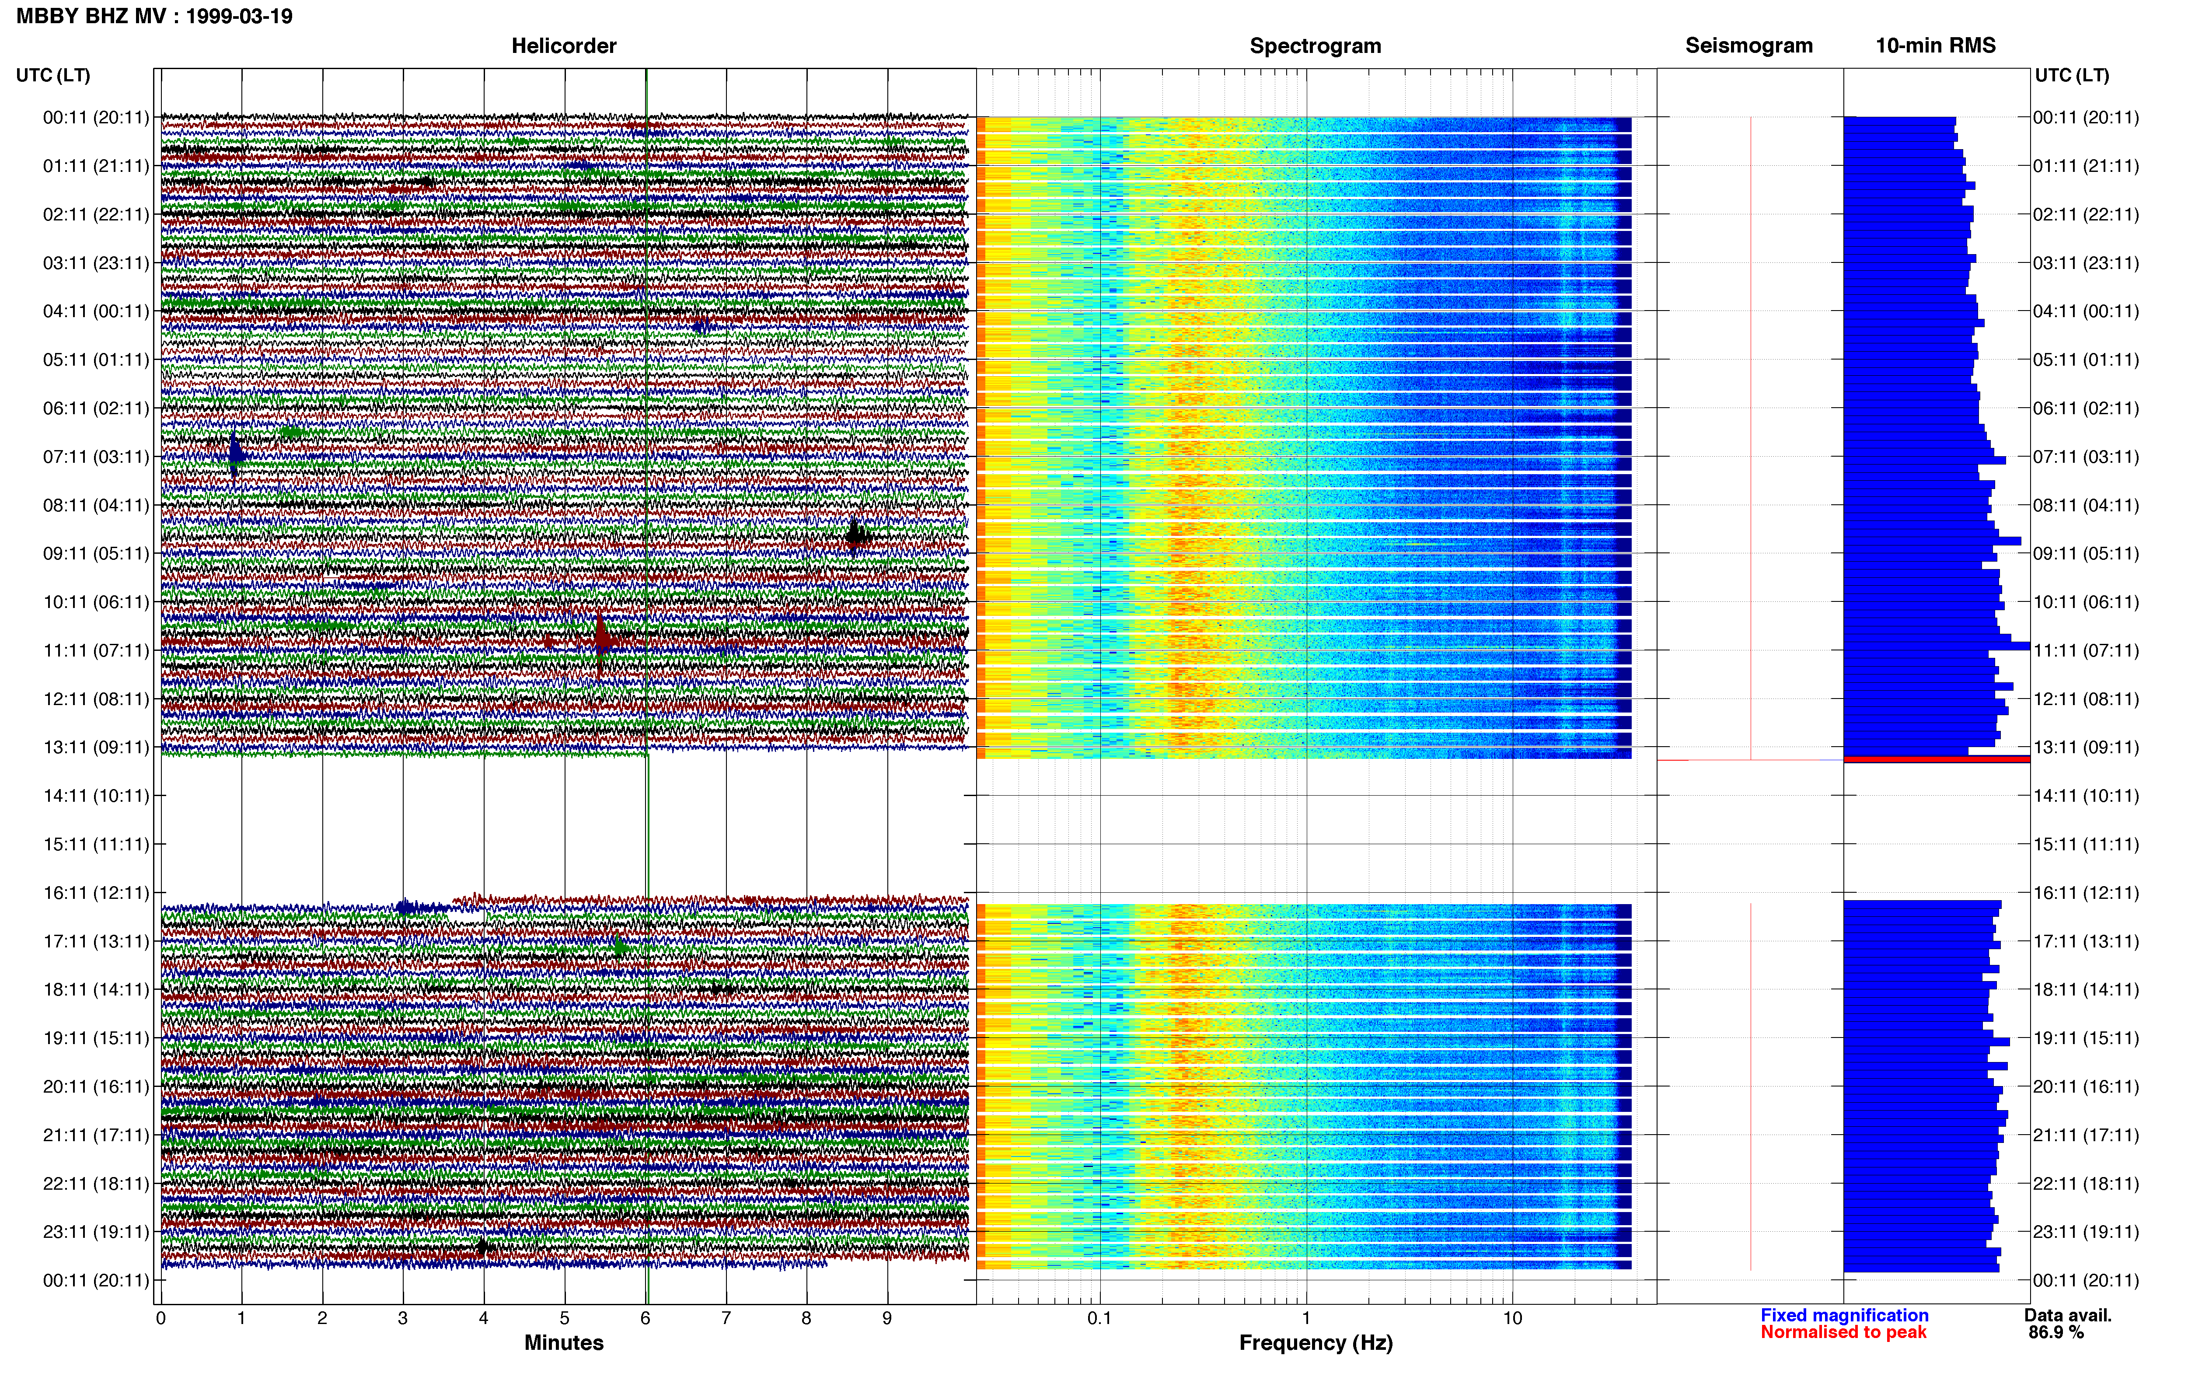Select the 'Helicorder' panel heading
The image size is (2195, 1373).
564,45
